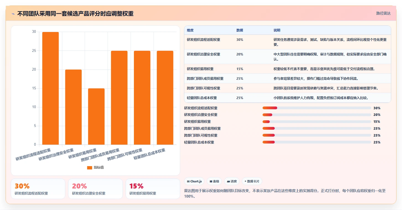Click the x-axis label 轻量团队总成本权重
The image size is (402, 210).
(x=150, y=154)
